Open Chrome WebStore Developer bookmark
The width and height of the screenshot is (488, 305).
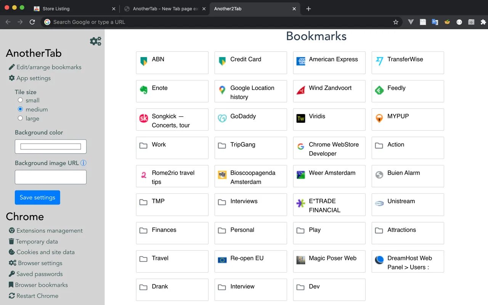coord(329,148)
